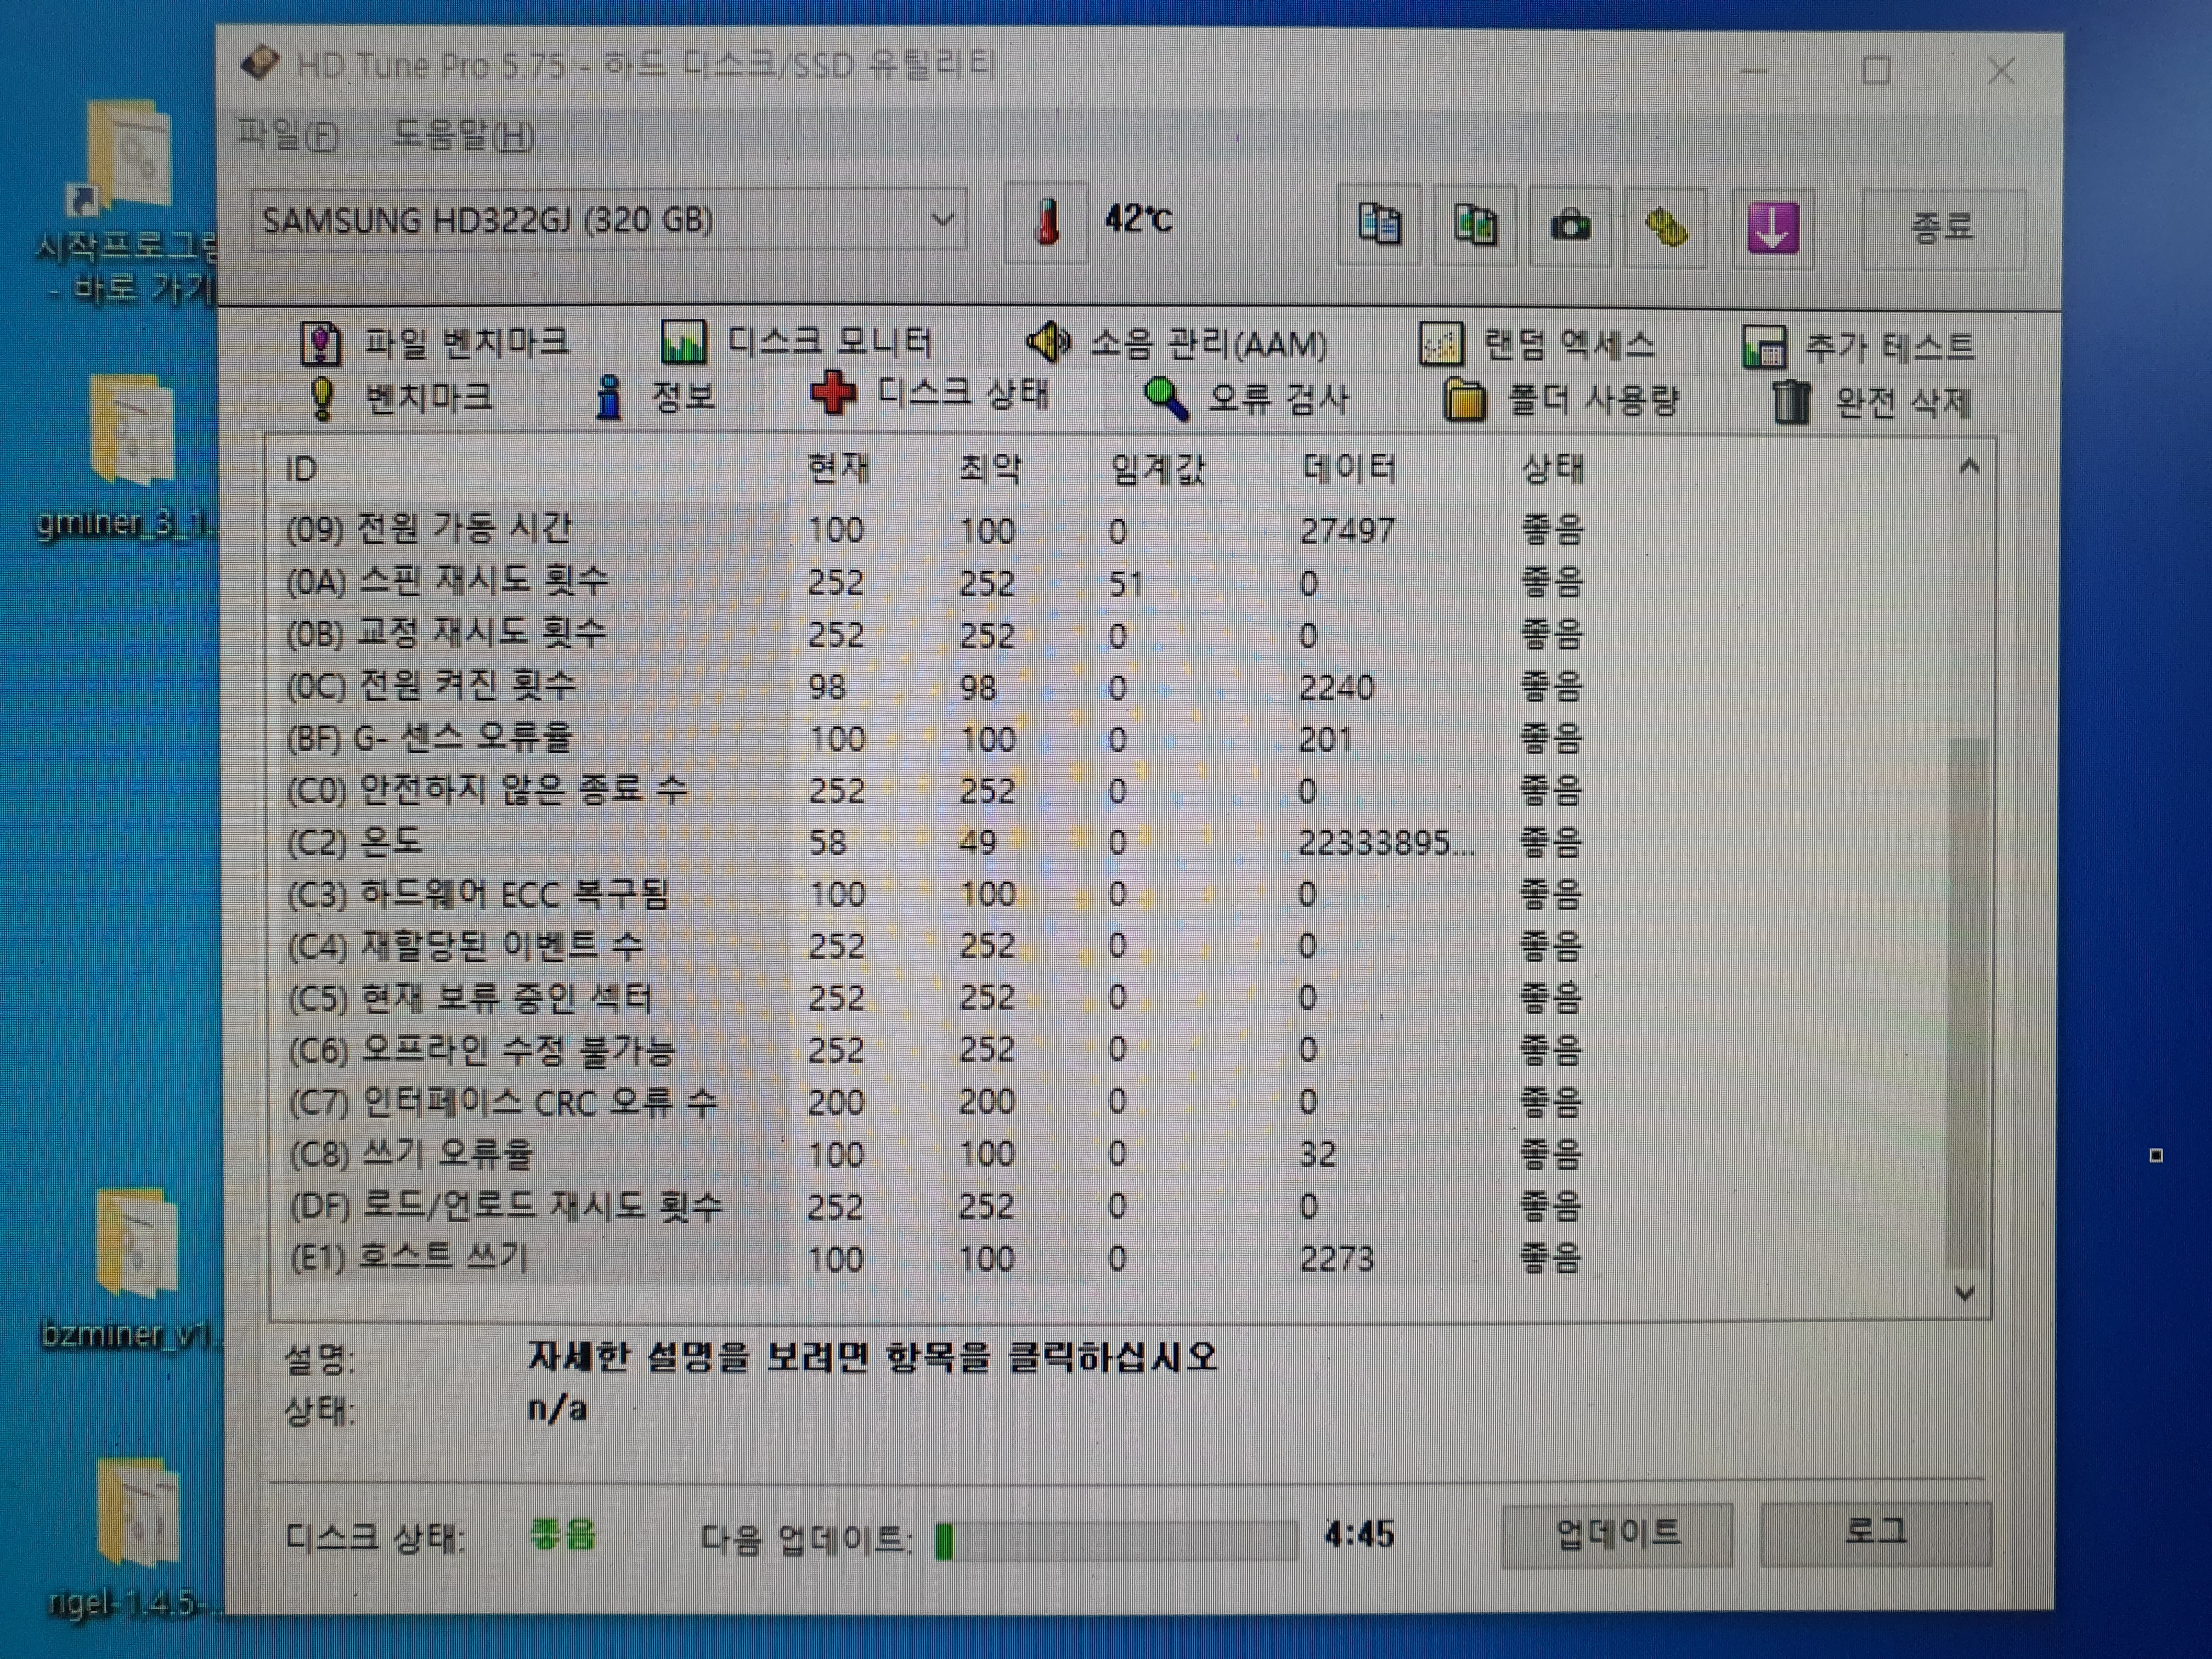Click the 2240 data value

[1337, 687]
